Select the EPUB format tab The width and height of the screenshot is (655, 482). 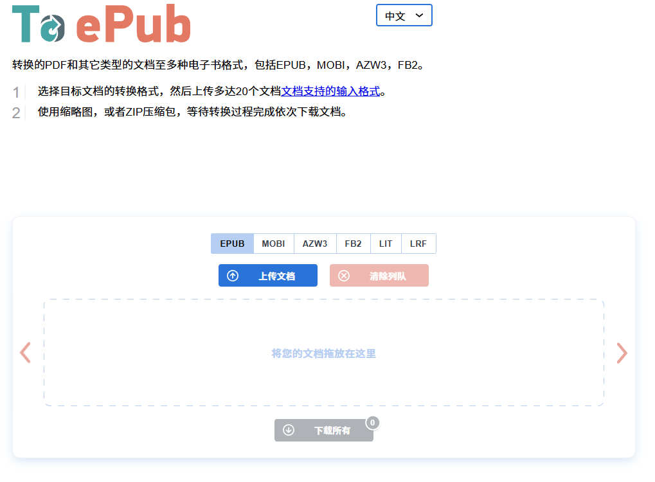[x=232, y=244]
